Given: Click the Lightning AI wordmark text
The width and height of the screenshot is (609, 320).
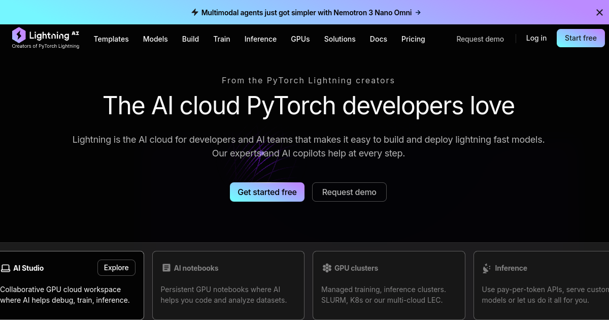Looking at the screenshot, I should point(54,35).
